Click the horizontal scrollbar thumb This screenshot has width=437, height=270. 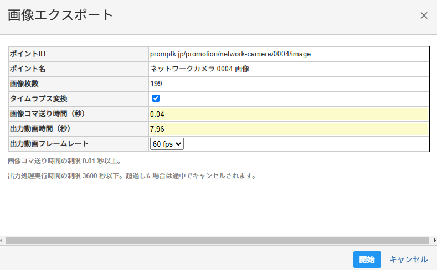tap(217, 240)
